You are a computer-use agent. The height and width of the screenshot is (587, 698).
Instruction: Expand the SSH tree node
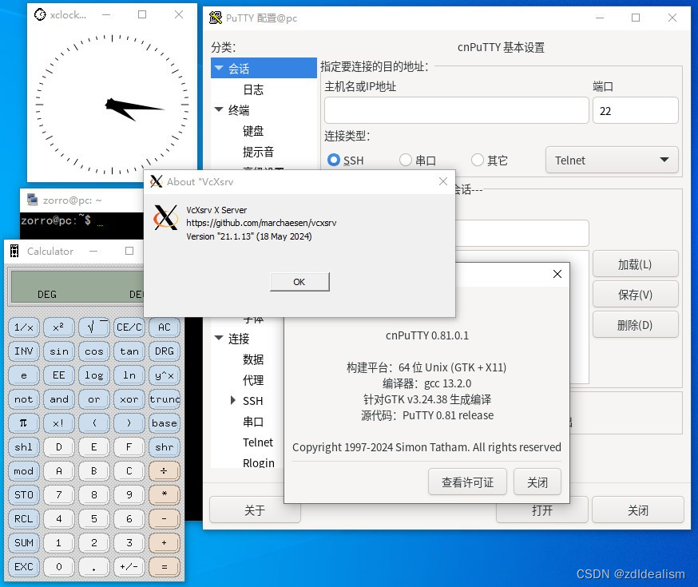point(233,401)
